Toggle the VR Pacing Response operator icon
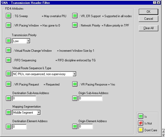The height and width of the screenshot is (137, 165). click(x=75, y=84)
